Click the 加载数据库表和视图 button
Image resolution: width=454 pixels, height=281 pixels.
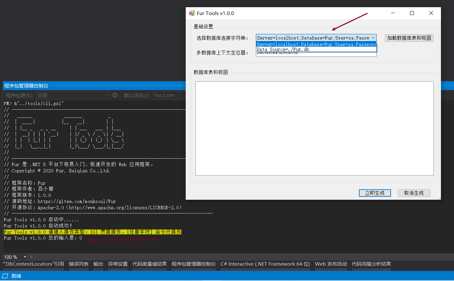(x=409, y=38)
